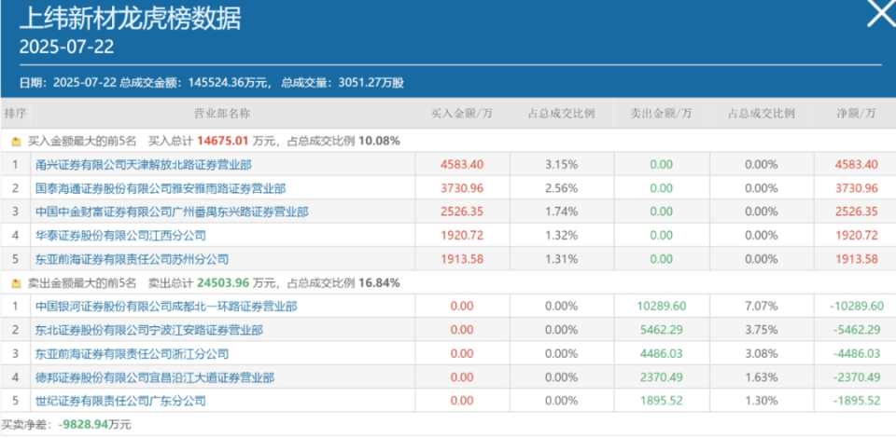The image size is (896, 438).
Task: Click the 1.30% sell share cell
Action: tap(762, 401)
